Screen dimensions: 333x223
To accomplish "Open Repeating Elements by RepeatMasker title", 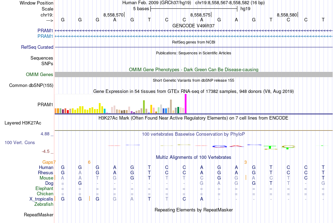I will click(x=194, y=210).
